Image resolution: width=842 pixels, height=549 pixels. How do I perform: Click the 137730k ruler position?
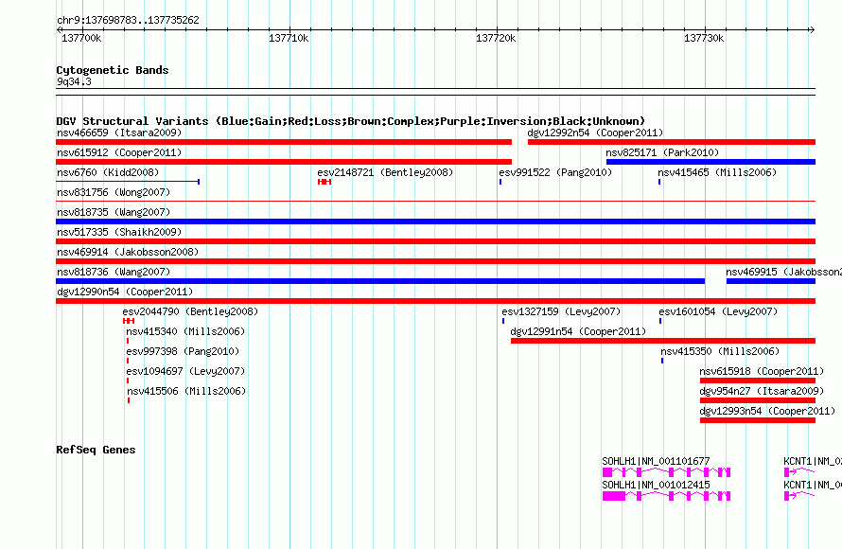click(x=704, y=38)
